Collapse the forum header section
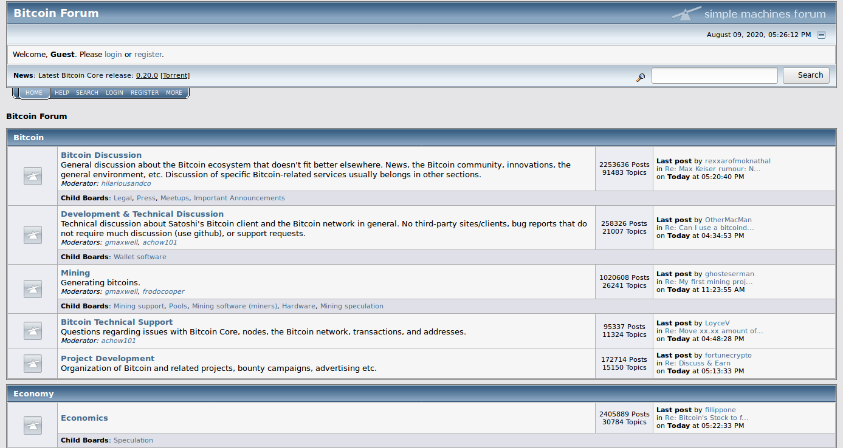843x448 pixels. tap(822, 35)
